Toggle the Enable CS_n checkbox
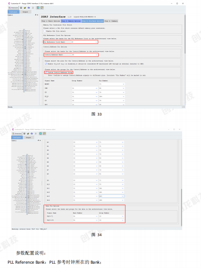Image resolution: width=201 pixels, height=268 pixels. (x=46, y=64)
